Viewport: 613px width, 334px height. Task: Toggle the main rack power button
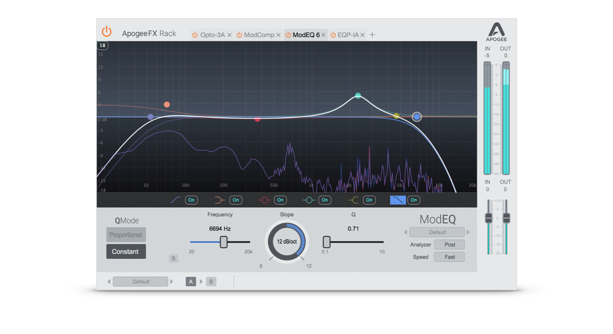pyautogui.click(x=107, y=32)
